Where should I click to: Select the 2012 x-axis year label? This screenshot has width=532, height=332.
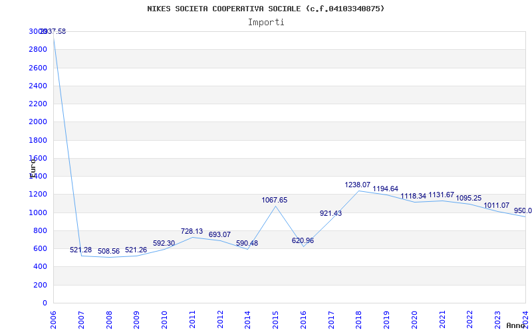coord(220,320)
